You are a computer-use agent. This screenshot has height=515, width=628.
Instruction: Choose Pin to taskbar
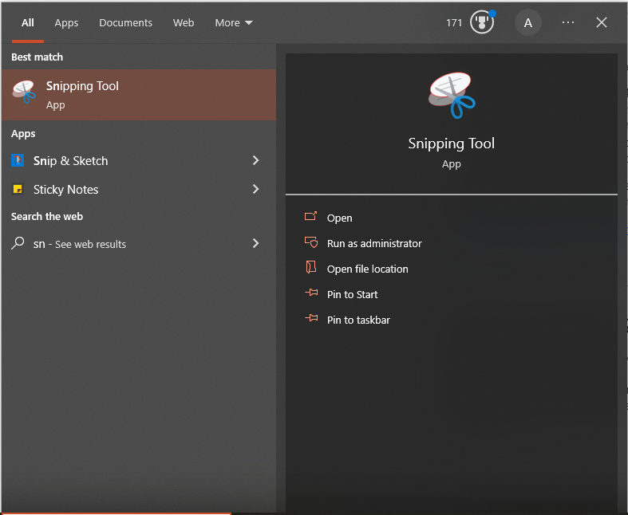358,320
